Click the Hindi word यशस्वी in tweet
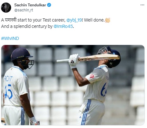147x128 pixels. [x=11, y=20]
